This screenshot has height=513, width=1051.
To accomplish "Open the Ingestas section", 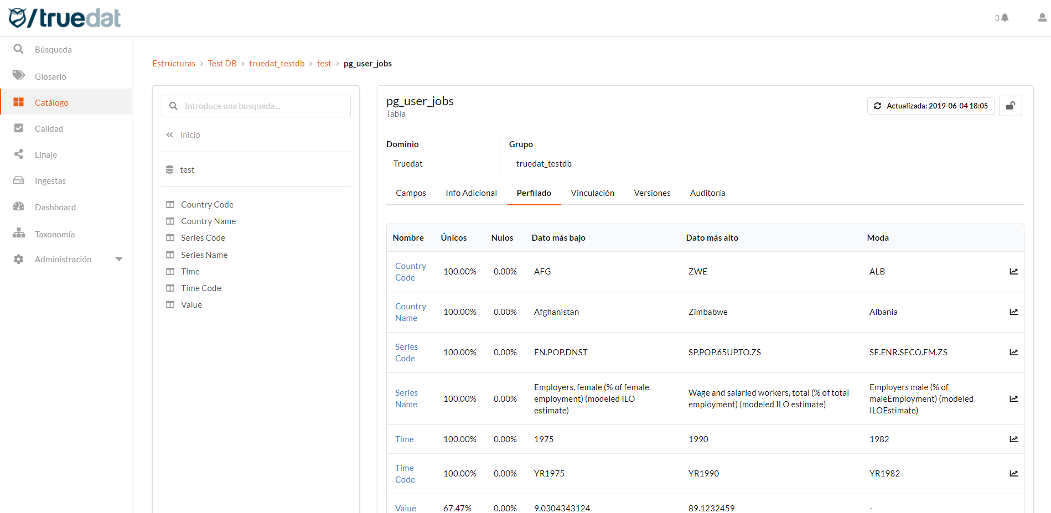I will tap(51, 180).
